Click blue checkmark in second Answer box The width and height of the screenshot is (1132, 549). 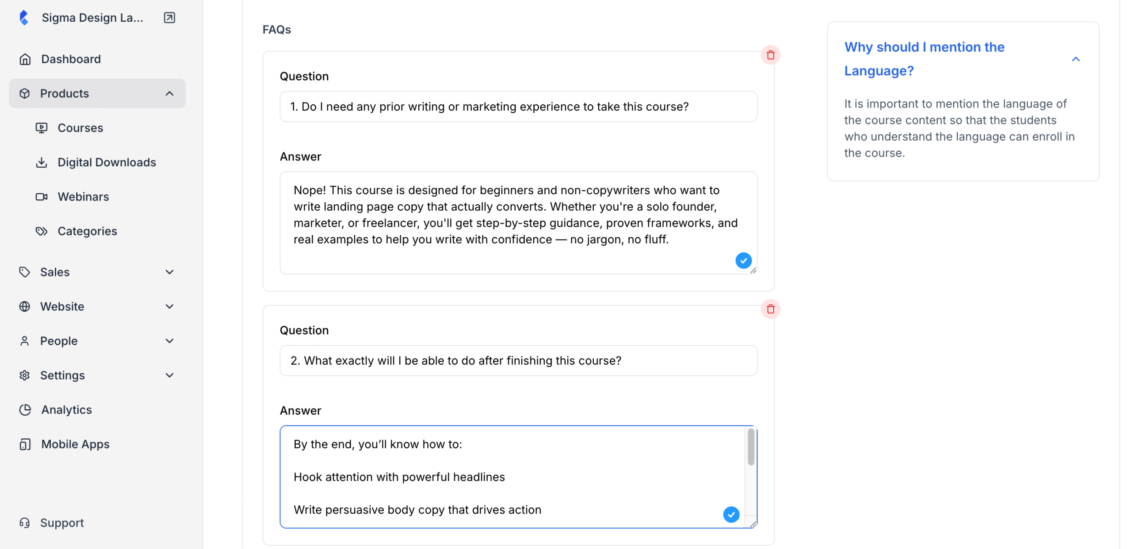[731, 515]
